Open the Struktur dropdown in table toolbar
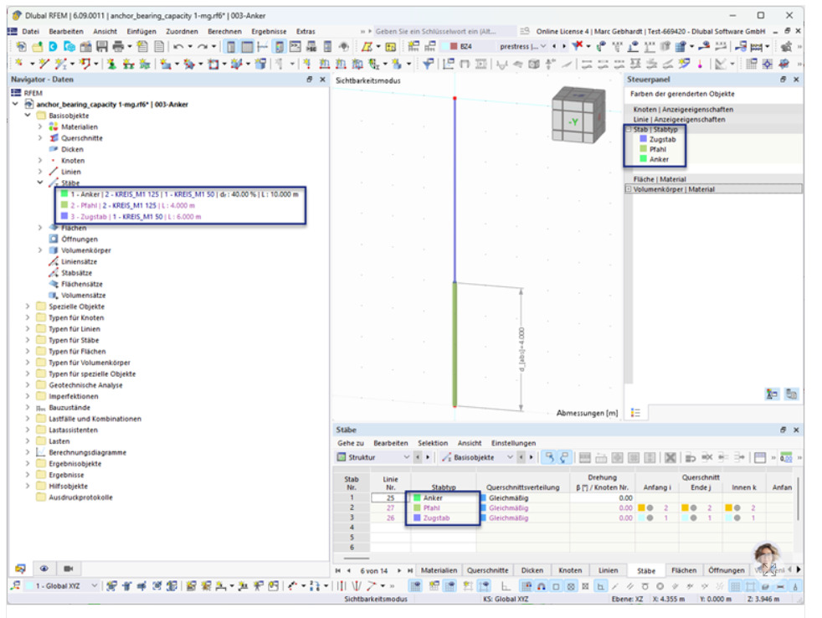The height and width of the screenshot is (618, 822). tap(407, 458)
